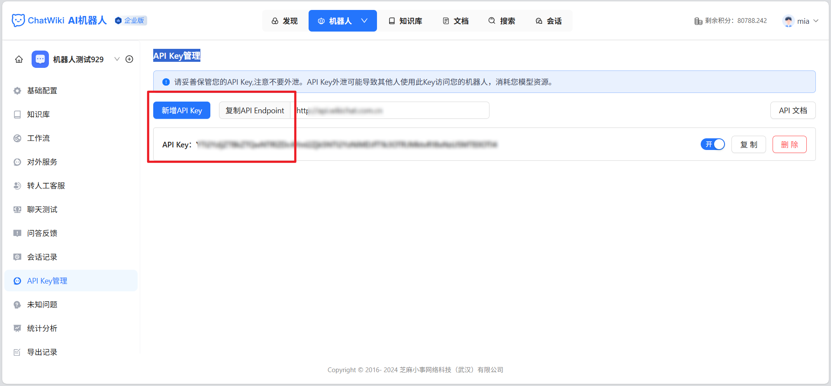Image resolution: width=831 pixels, height=386 pixels.
Task: Click the API endpoint URL field
Action: [x=390, y=111]
